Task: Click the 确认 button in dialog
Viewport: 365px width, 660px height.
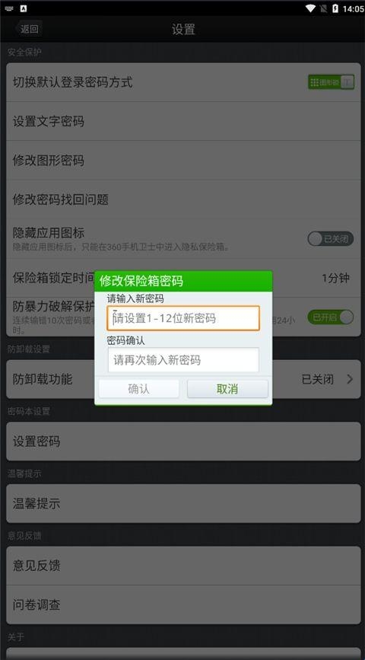Action: tap(138, 389)
